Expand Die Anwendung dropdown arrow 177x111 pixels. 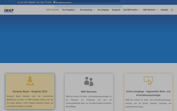click(x=94, y=10)
